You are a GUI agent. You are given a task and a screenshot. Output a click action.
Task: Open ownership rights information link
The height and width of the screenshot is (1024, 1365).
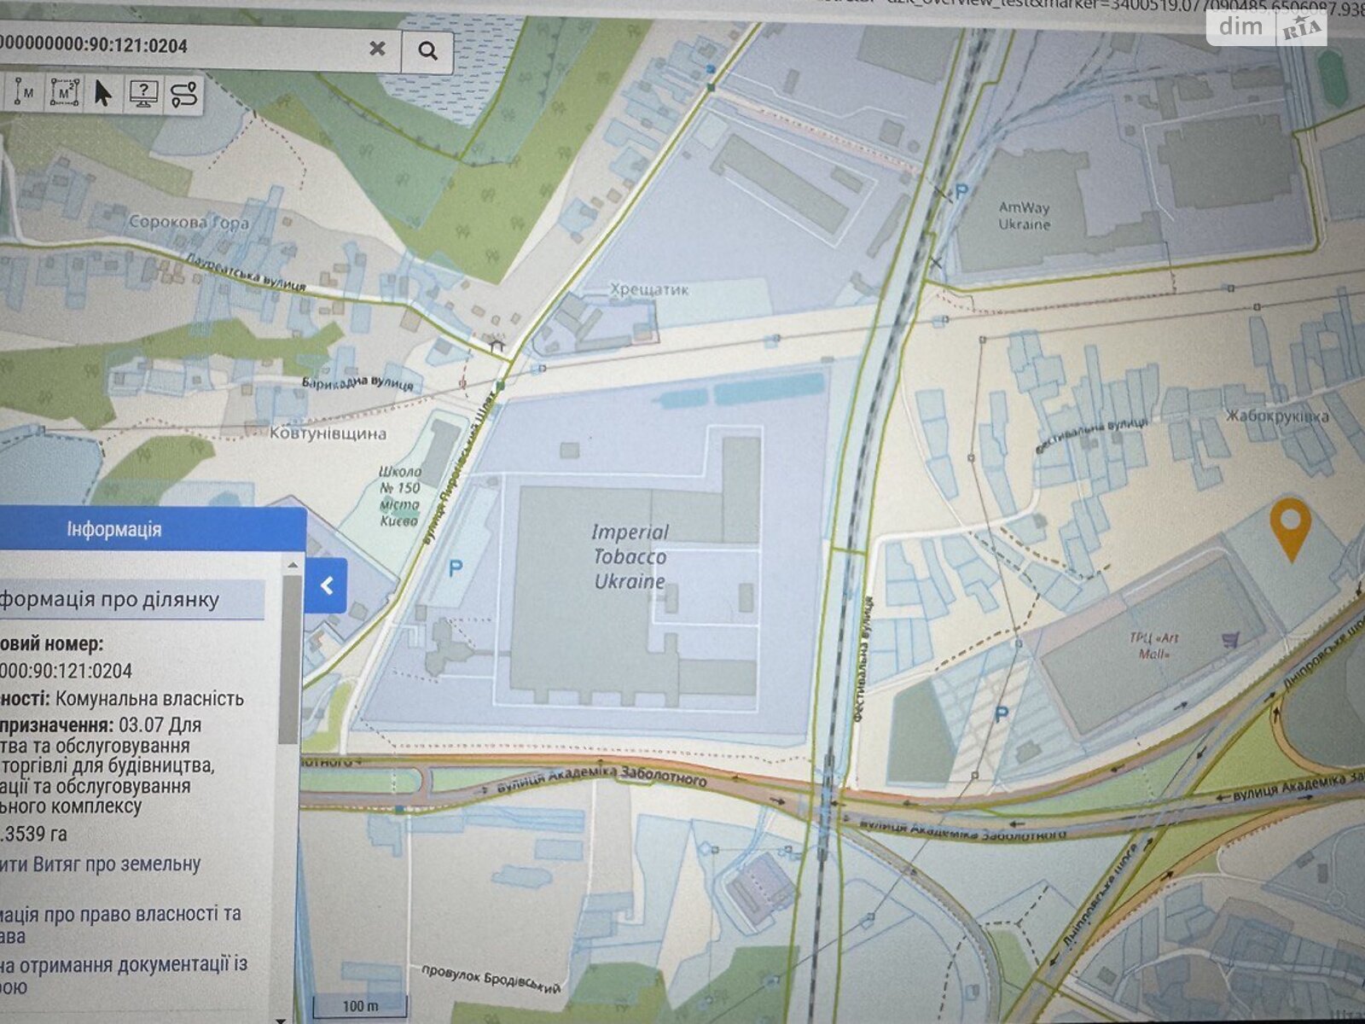(x=120, y=924)
